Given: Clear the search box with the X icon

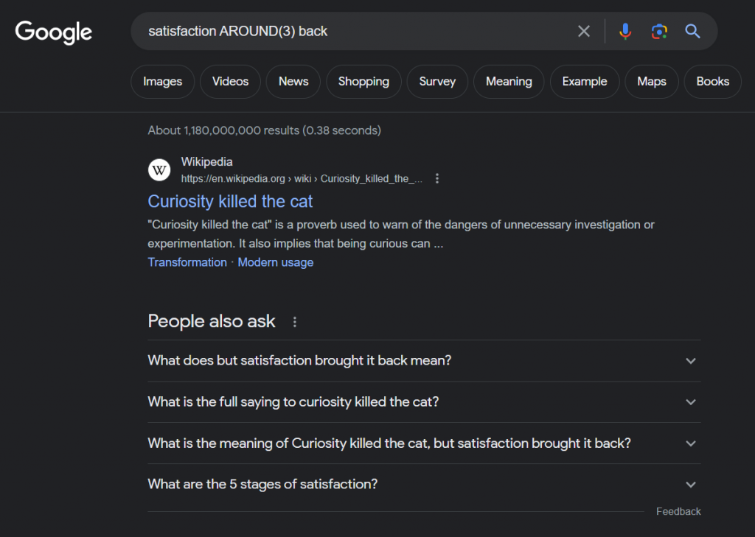Looking at the screenshot, I should coord(584,31).
